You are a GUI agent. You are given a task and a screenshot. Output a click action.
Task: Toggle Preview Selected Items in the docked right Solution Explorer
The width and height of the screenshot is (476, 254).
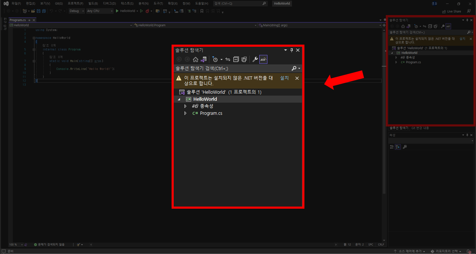pos(448,26)
